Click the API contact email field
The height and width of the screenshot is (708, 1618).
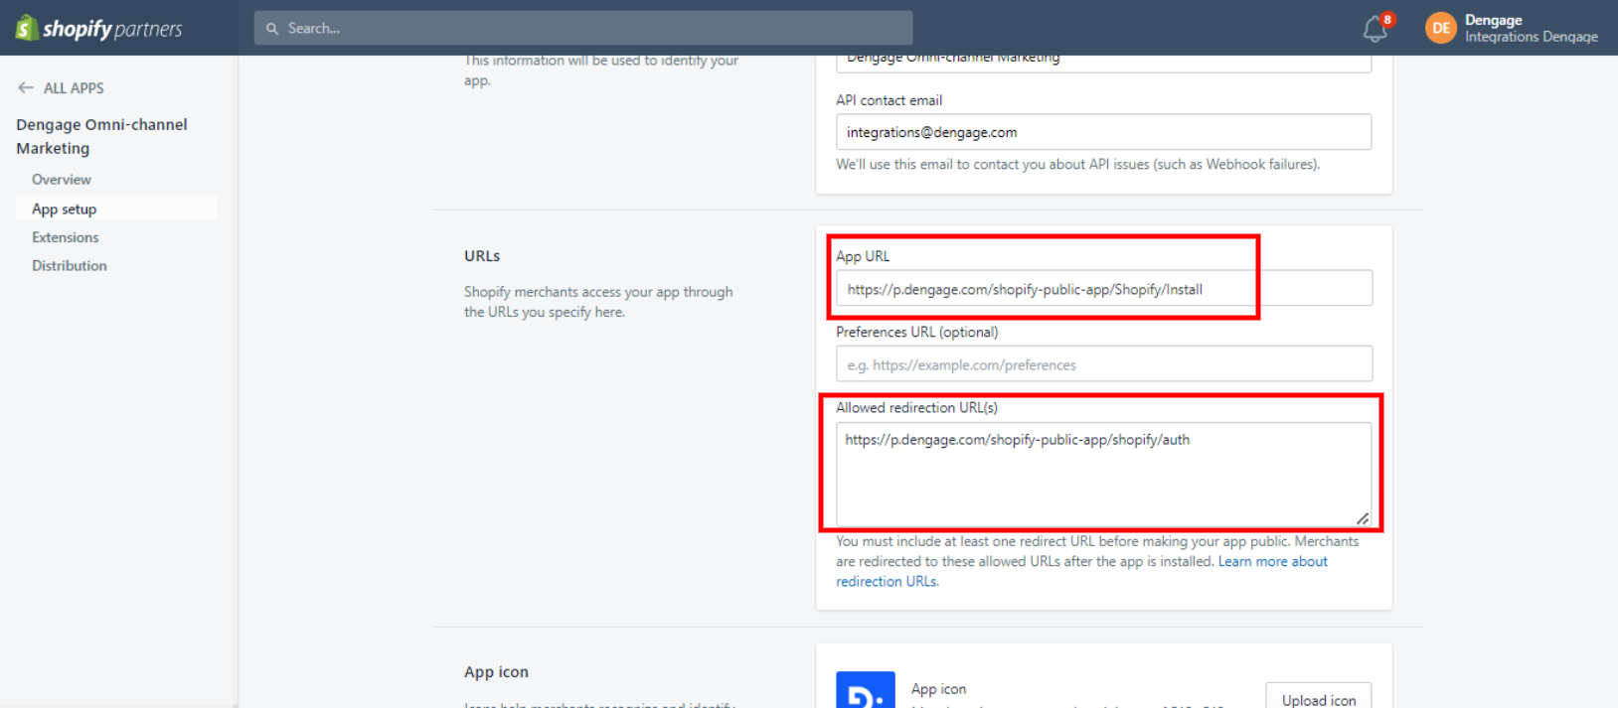click(1103, 132)
